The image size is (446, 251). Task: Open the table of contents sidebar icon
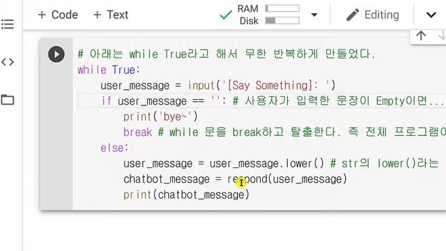8,24
